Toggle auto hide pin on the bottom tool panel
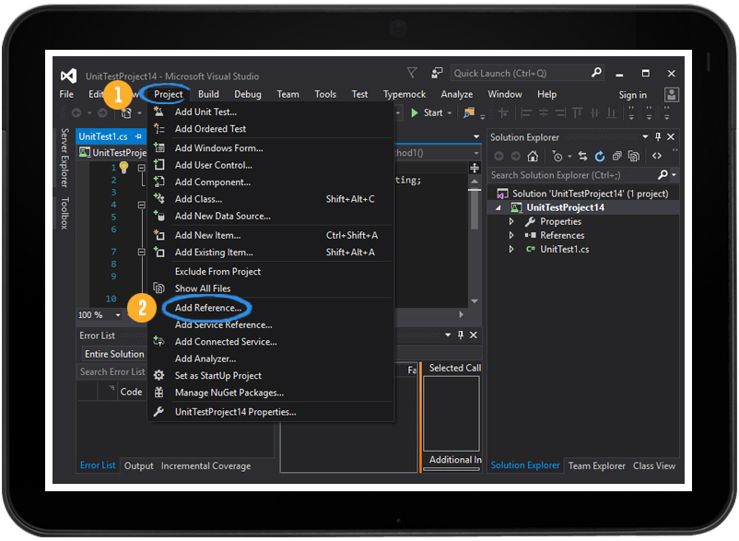This screenshot has height=541, width=739. [x=461, y=335]
